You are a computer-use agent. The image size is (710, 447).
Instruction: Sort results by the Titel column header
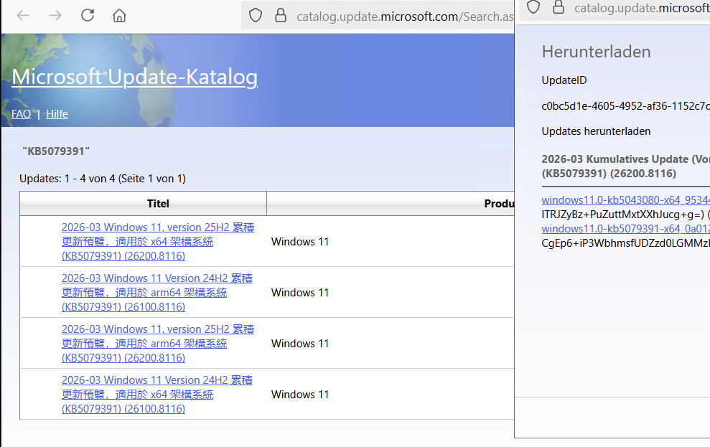coord(158,204)
